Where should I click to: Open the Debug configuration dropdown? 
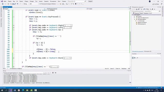(x=26, y=4)
